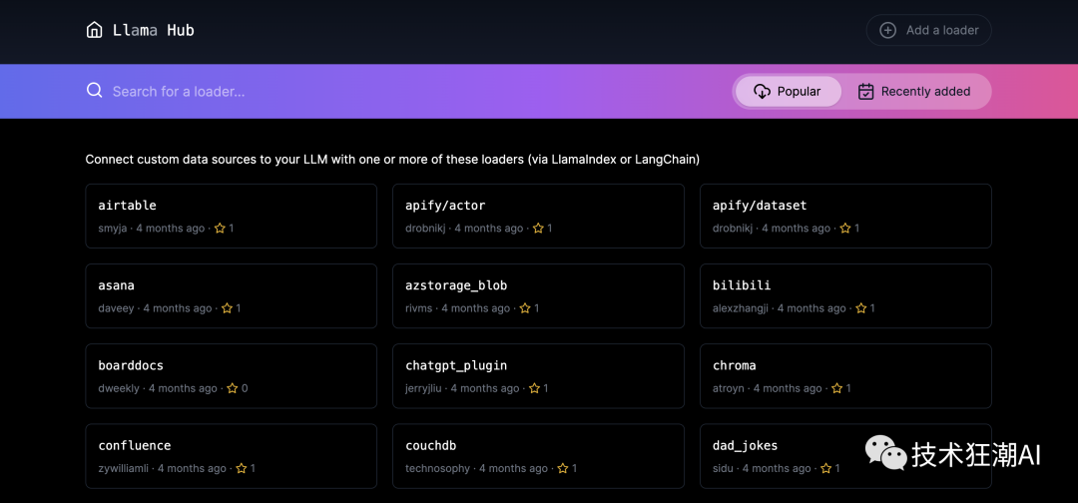Click the calendar icon beside Recently added
Viewport: 1078px width, 503px height.
[x=865, y=91]
